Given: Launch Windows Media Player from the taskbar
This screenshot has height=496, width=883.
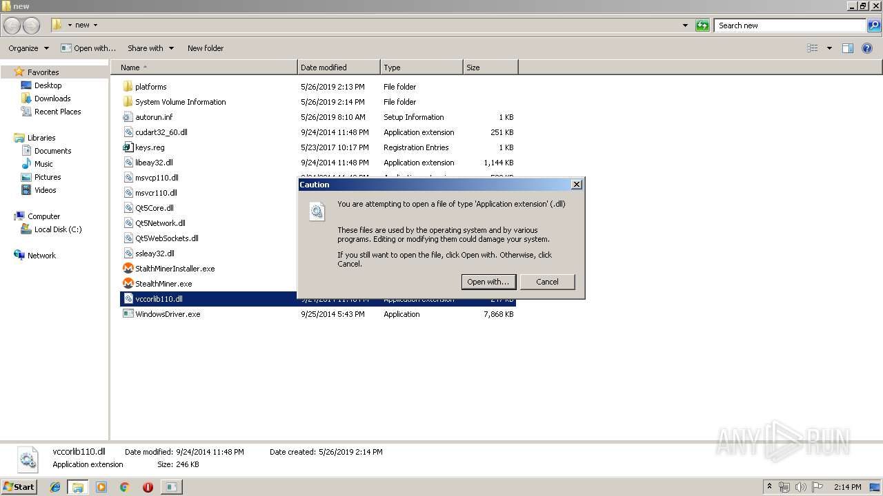Looking at the screenshot, I should [101, 487].
